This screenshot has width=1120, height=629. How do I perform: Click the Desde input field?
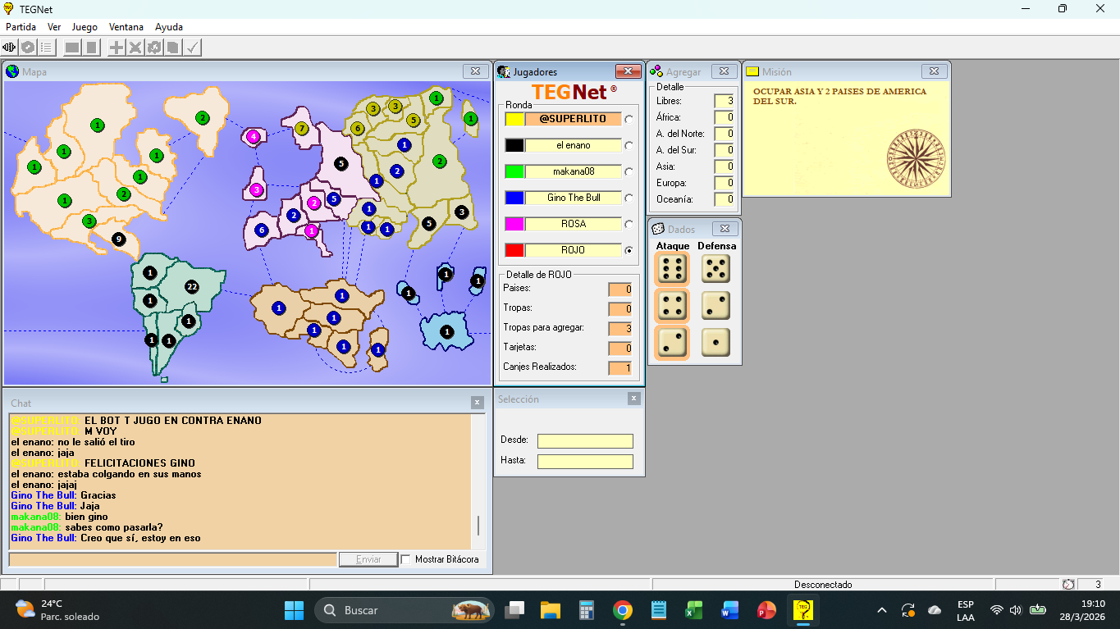[585, 441]
